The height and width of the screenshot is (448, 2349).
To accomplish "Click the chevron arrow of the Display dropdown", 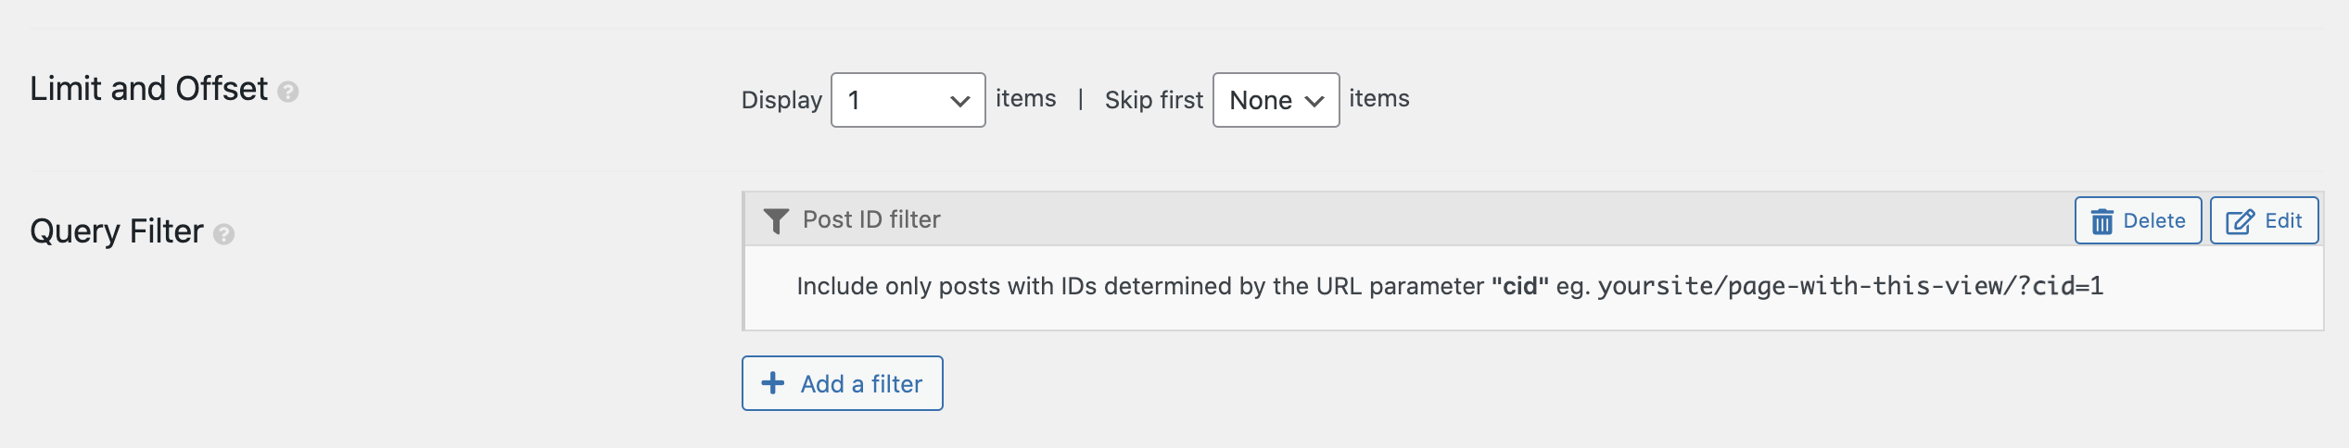I will click(960, 101).
